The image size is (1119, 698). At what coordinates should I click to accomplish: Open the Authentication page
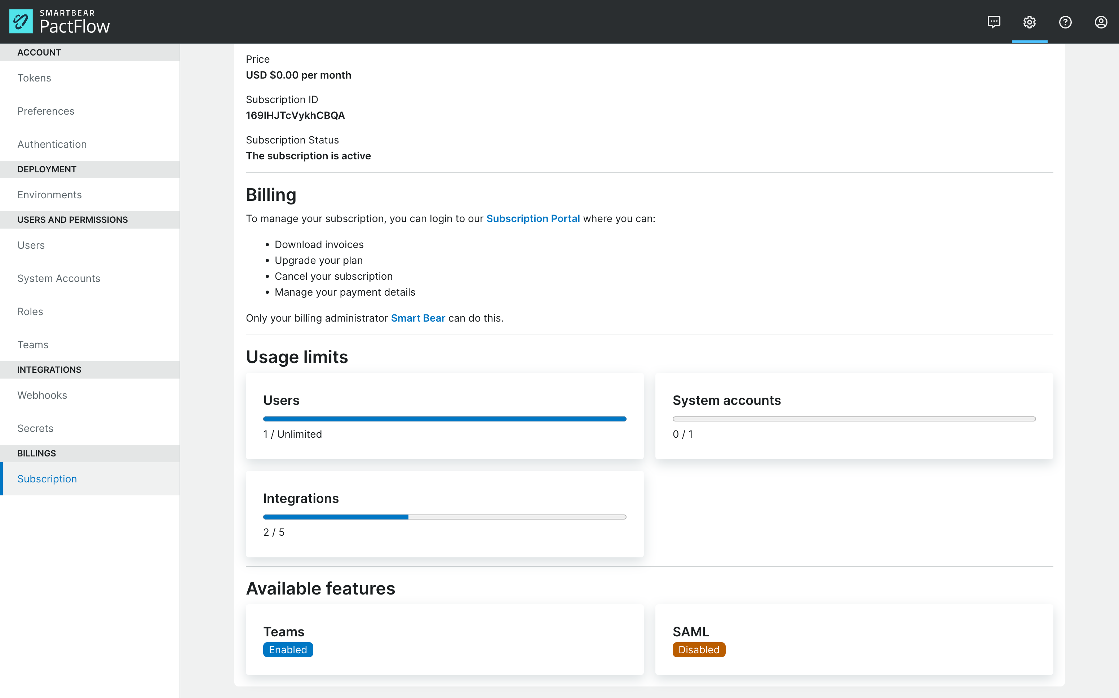pyautogui.click(x=52, y=144)
